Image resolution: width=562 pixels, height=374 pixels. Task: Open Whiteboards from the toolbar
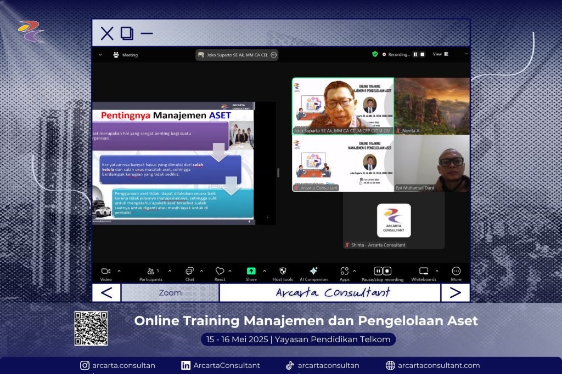pyautogui.click(x=423, y=273)
